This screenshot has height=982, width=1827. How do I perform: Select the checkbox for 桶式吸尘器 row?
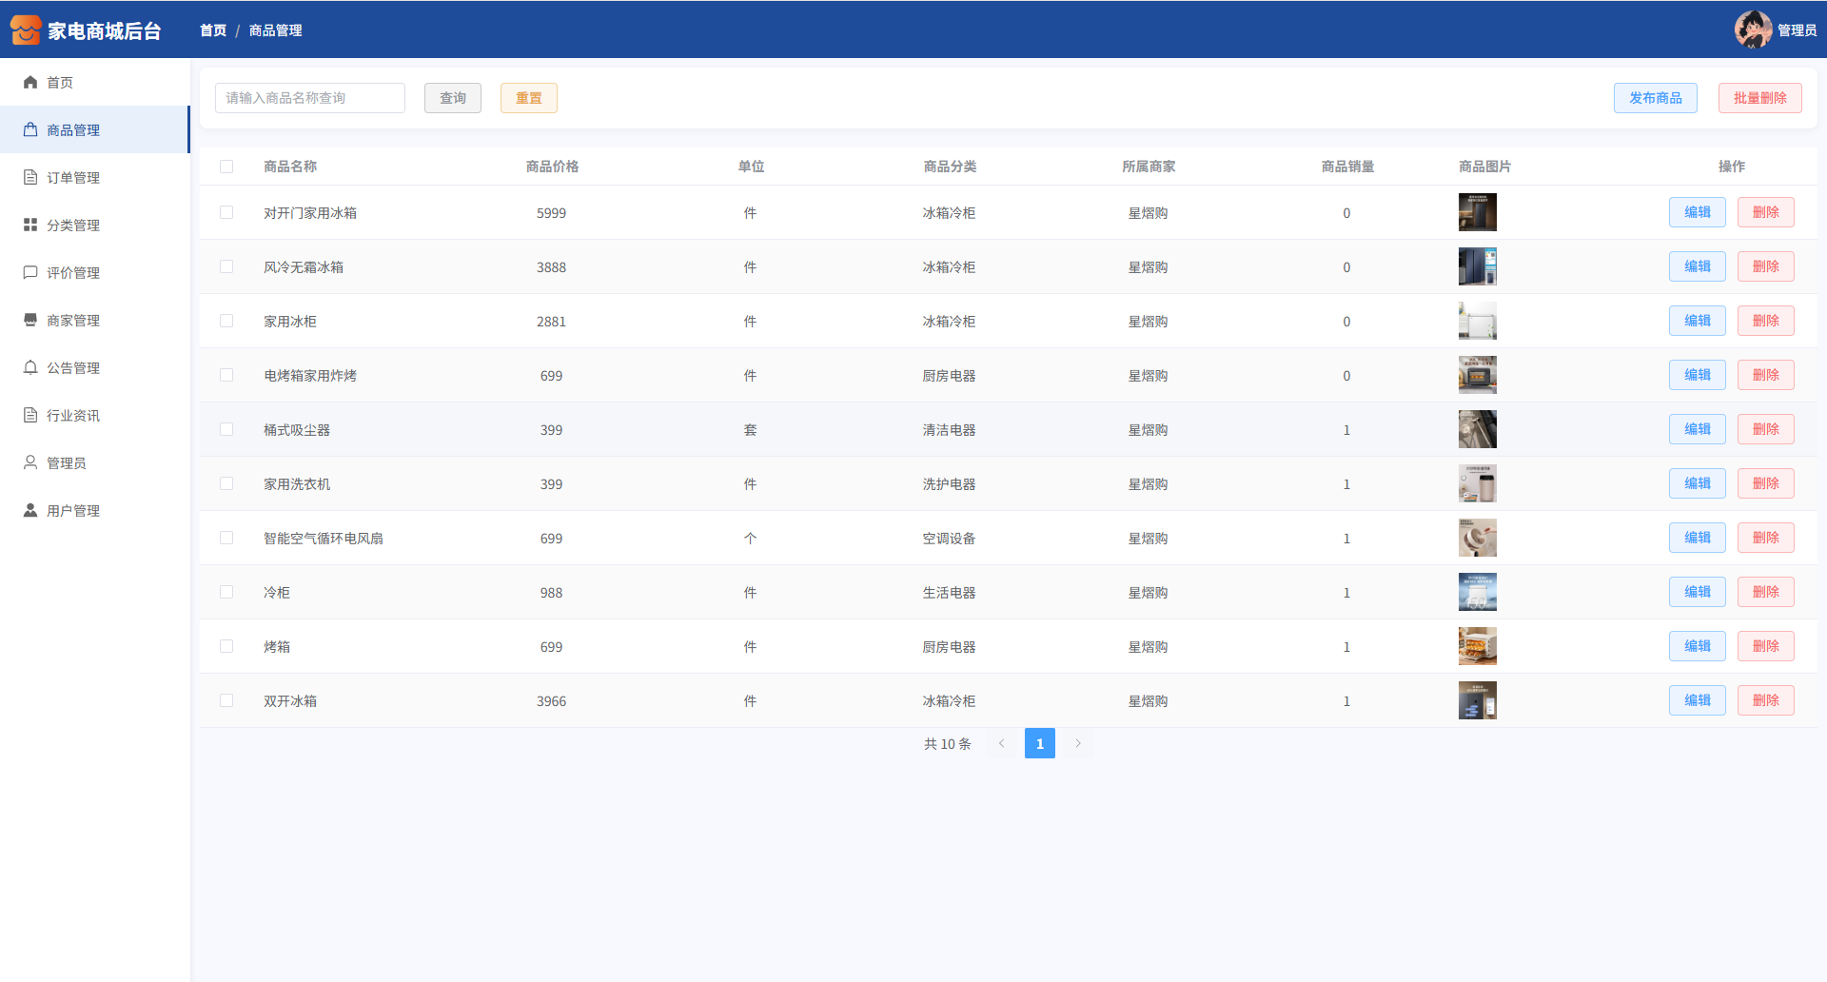[x=226, y=430]
